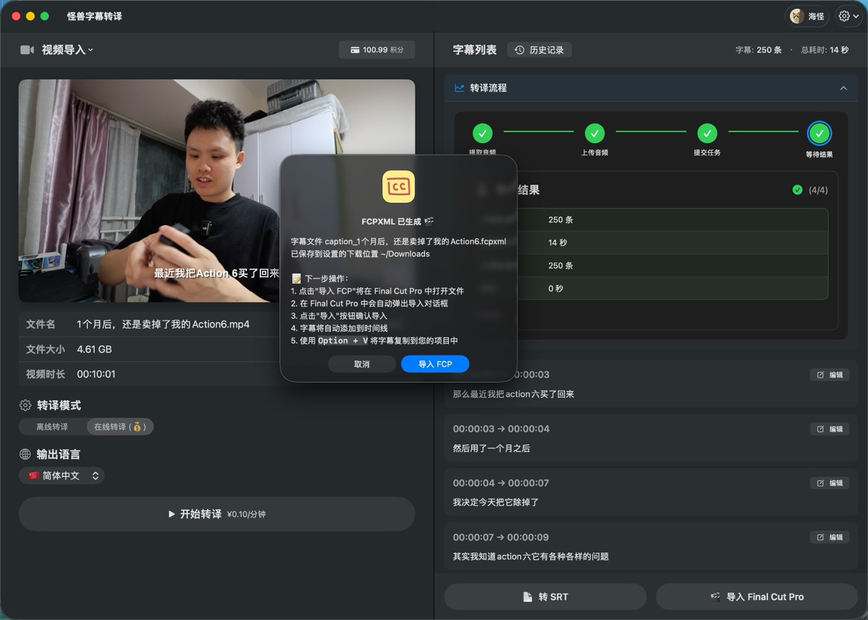This screenshot has width=868, height=620.
Task: Click the green (4/4) status check icon
Action: (797, 190)
